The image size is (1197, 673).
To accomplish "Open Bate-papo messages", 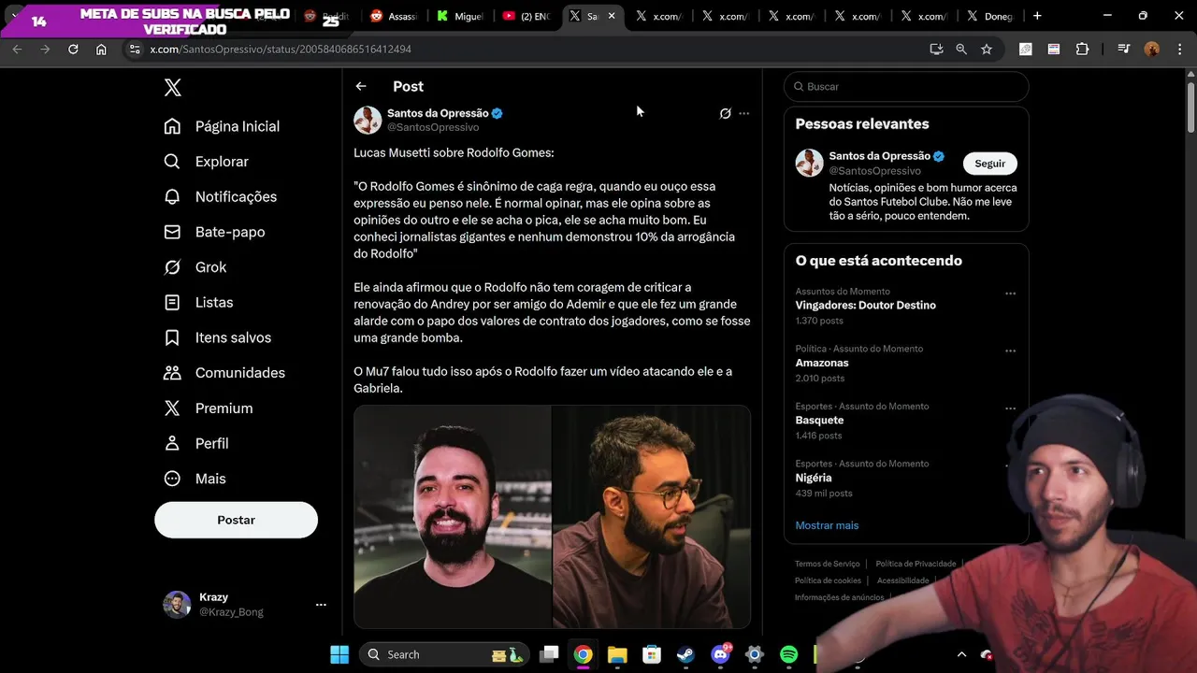I will tap(214, 232).
